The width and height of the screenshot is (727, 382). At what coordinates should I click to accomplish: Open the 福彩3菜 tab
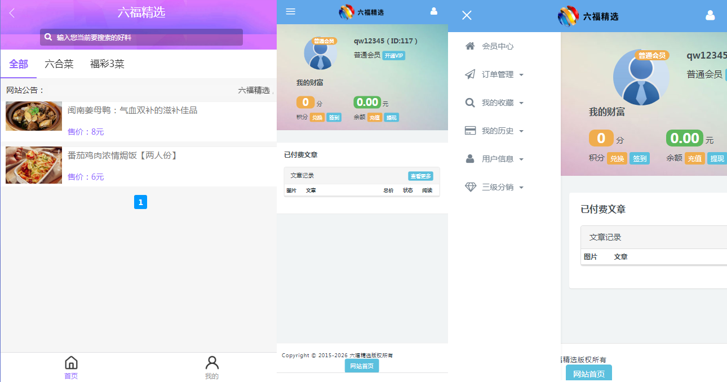107,64
